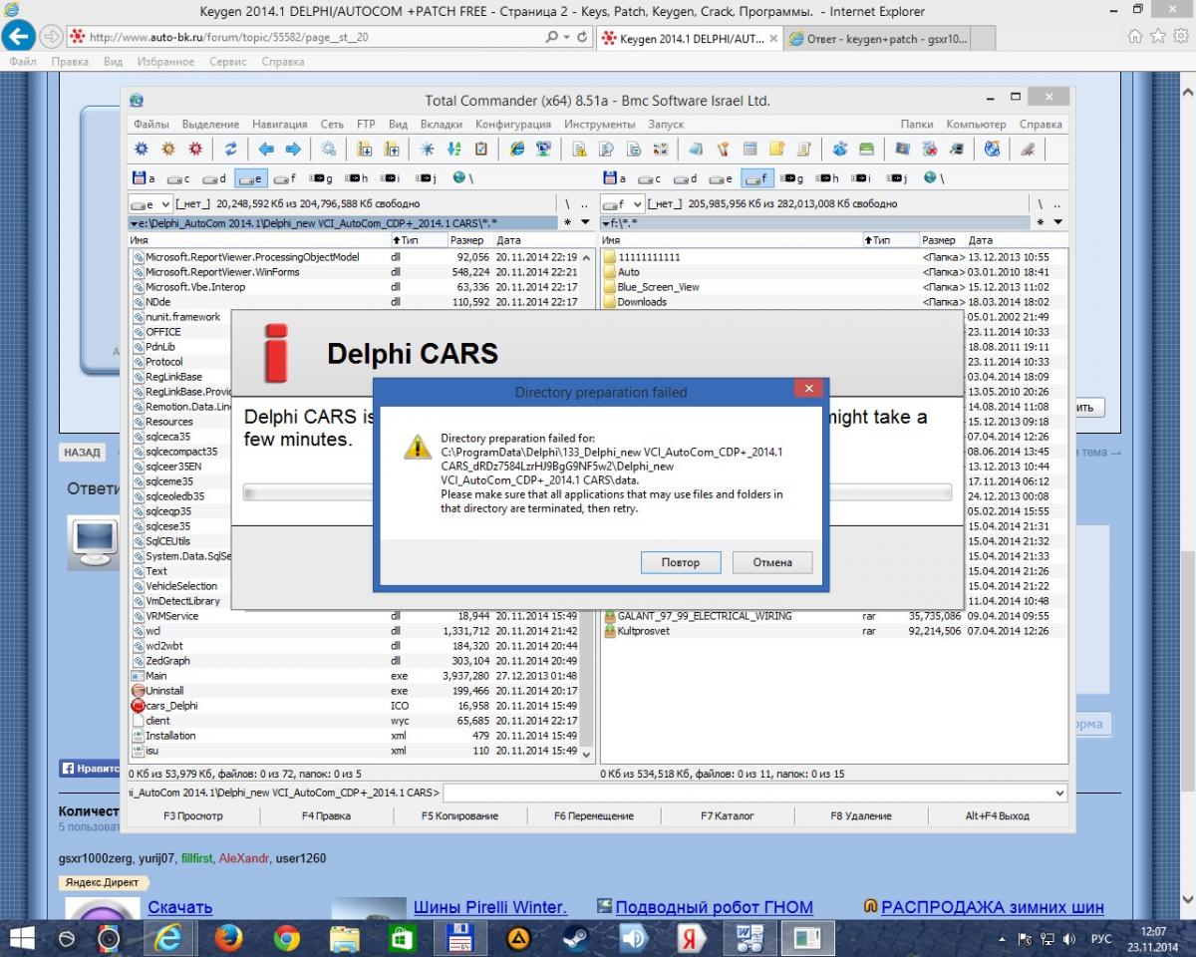The image size is (1196, 957).
Task: Click the blue gear toolbar icon
Action: tap(141, 149)
